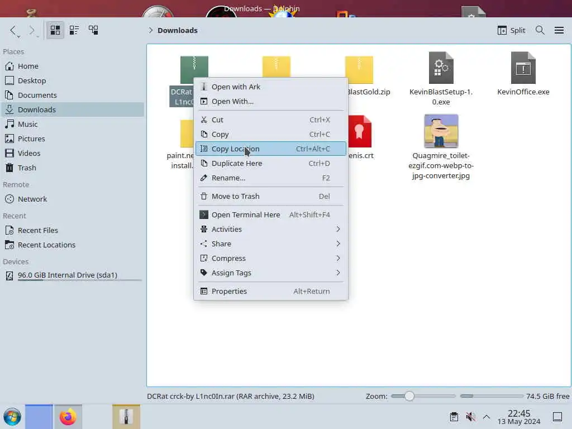Select Downloads in Places
572x429 pixels.
tap(73, 110)
